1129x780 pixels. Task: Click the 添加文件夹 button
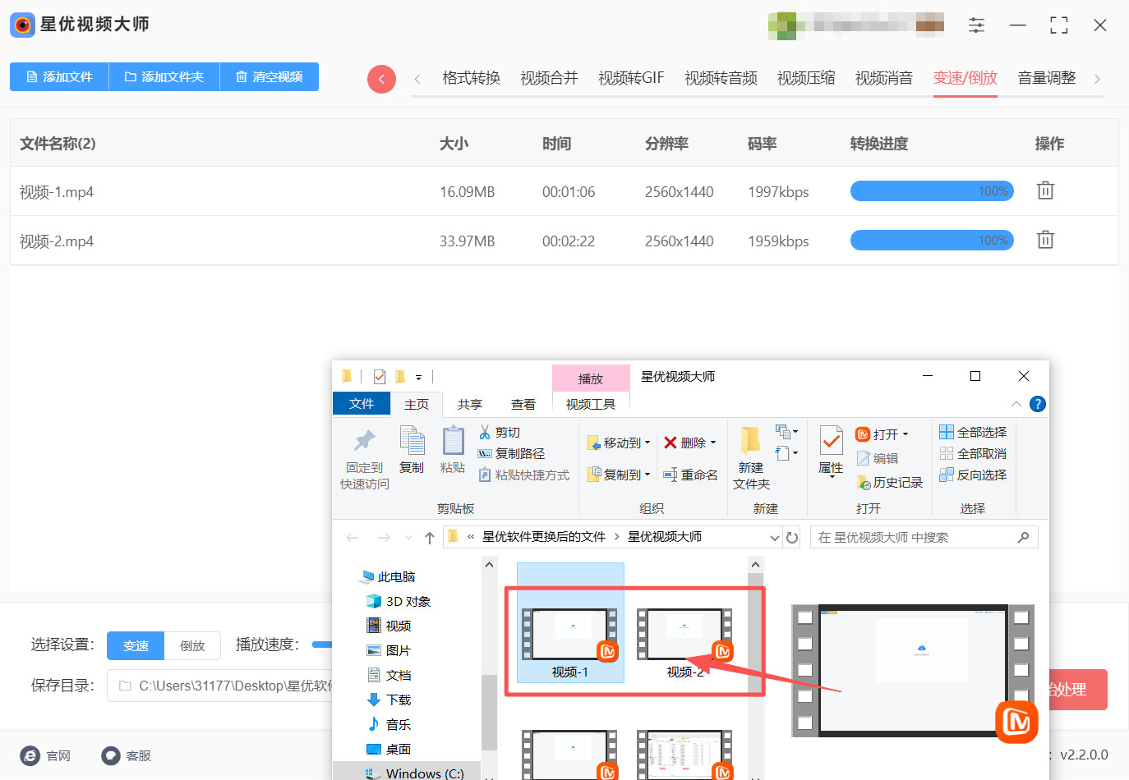tap(164, 76)
